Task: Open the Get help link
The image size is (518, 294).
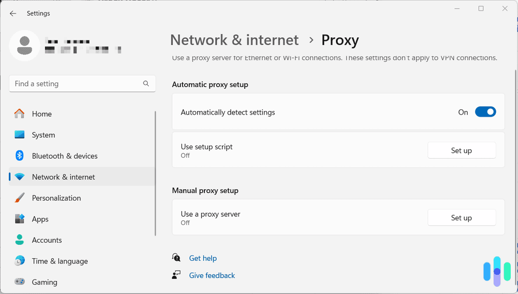Action: 203,258
